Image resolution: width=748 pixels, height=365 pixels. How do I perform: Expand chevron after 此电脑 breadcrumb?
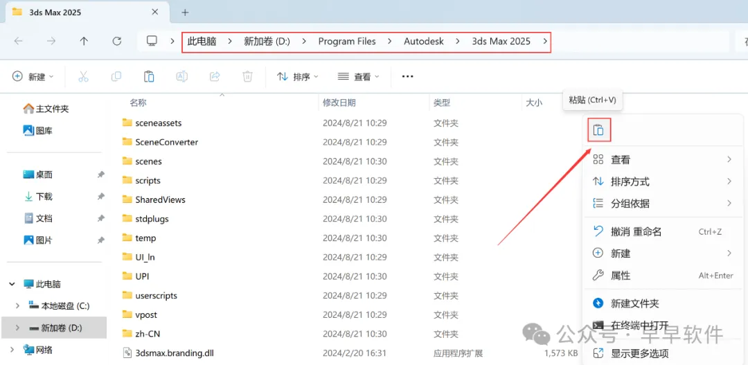(231, 42)
